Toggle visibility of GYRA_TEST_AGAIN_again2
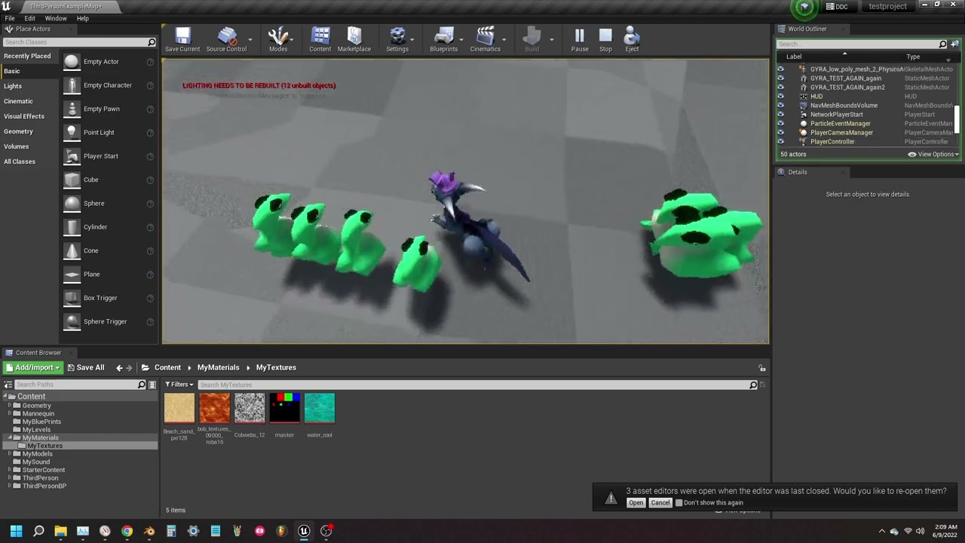 coord(780,87)
